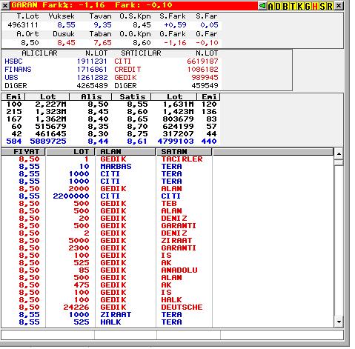Click the SATAN column header

(185, 151)
